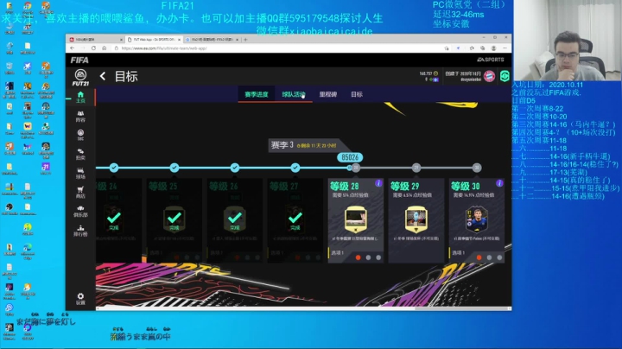The height and width of the screenshot is (349, 622).
Task: Click the 赛季 3 season label
Action: [x=282, y=145]
